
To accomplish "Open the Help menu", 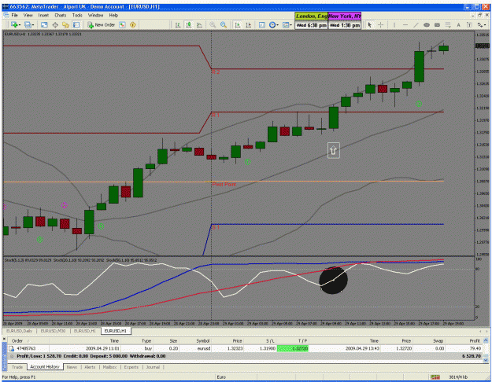I will pos(113,15).
